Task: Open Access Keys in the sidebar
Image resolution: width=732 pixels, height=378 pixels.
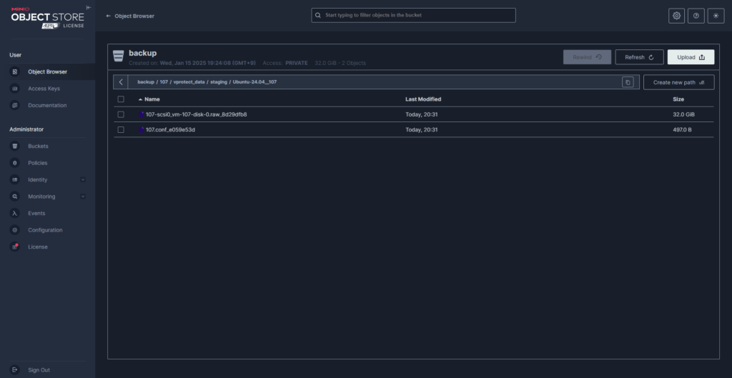Action: point(44,89)
